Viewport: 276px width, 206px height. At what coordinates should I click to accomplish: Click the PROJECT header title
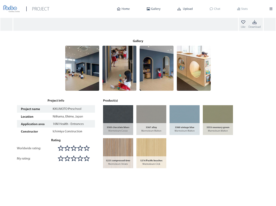click(x=41, y=9)
